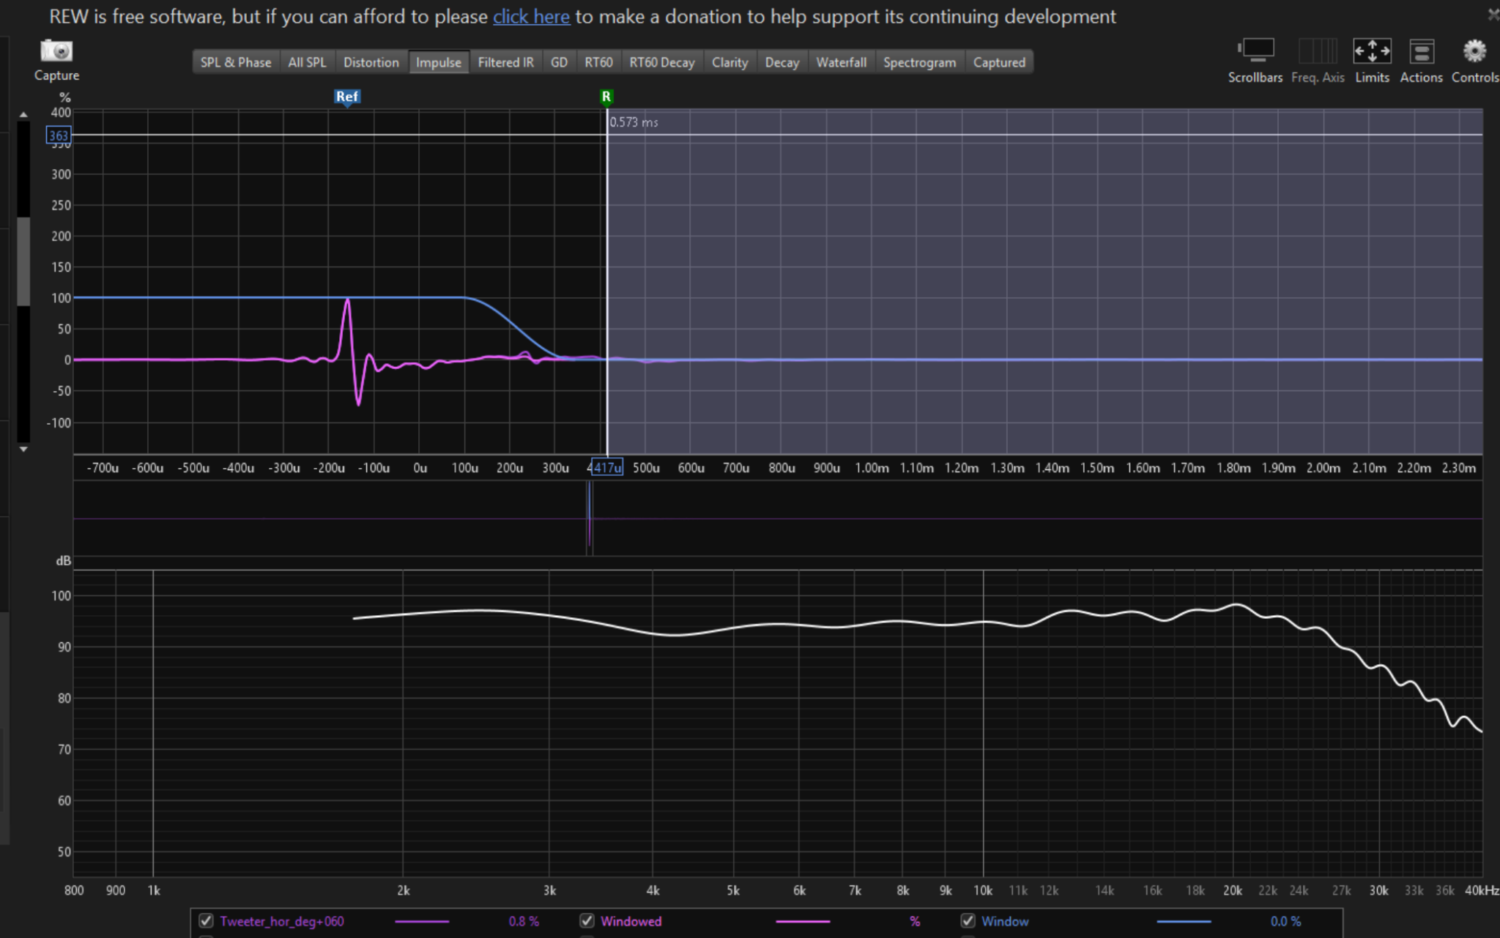Switch to All SPL tab
Image resolution: width=1500 pixels, height=938 pixels.
click(x=307, y=62)
